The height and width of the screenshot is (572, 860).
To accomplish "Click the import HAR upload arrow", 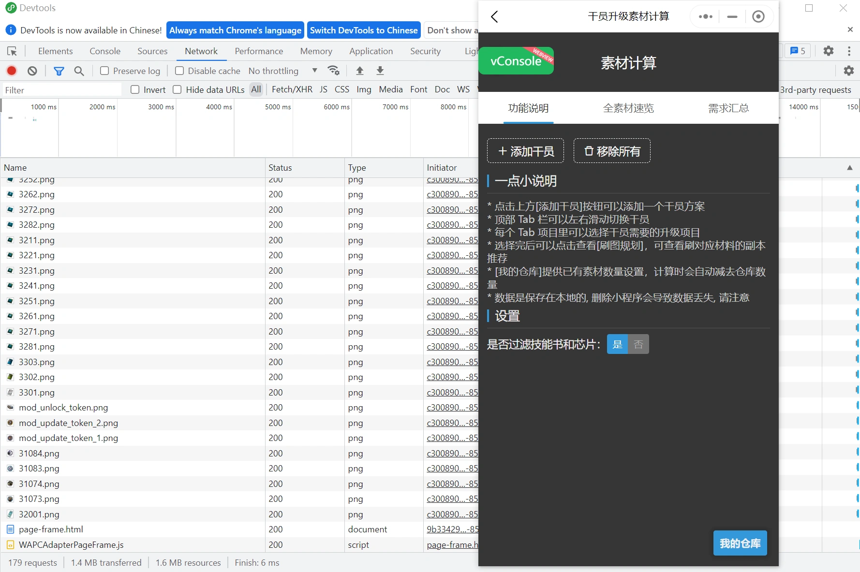I will pos(359,71).
